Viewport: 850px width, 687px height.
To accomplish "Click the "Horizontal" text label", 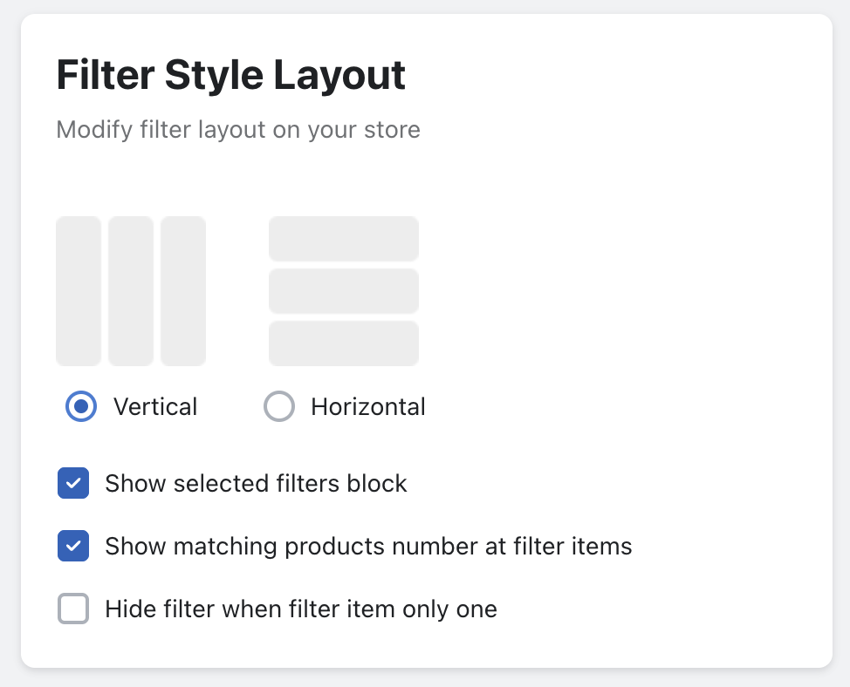I will click(368, 407).
